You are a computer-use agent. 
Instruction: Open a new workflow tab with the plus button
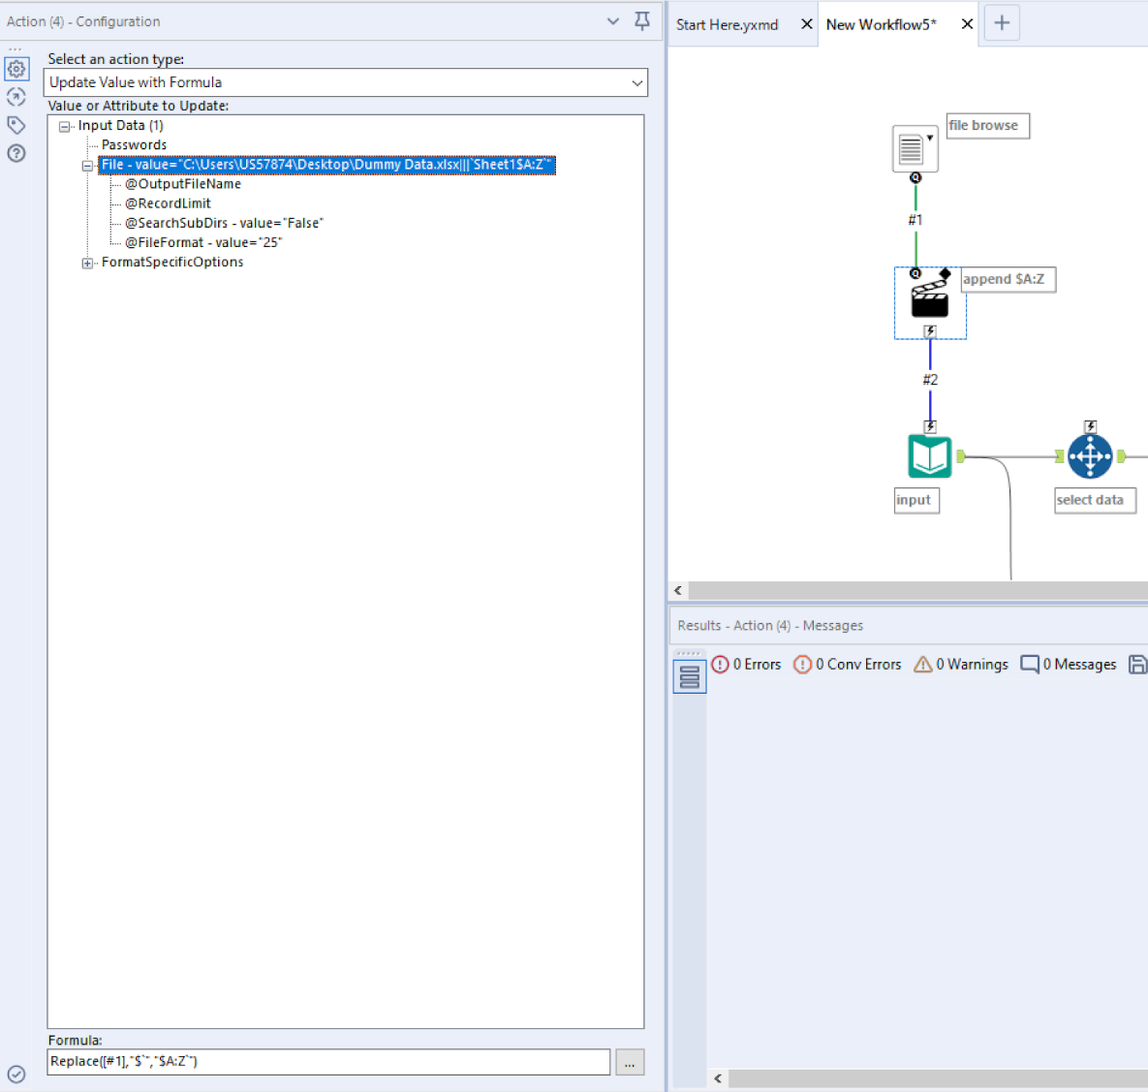tap(1002, 21)
